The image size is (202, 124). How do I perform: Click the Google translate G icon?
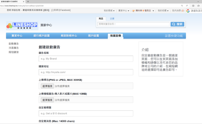pyautogui.click(x=188, y=11)
